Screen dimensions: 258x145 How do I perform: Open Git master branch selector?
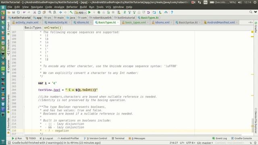click(x=205, y=143)
